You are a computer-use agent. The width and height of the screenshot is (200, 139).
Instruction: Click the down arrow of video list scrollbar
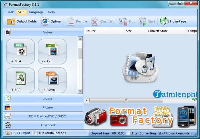80,91
